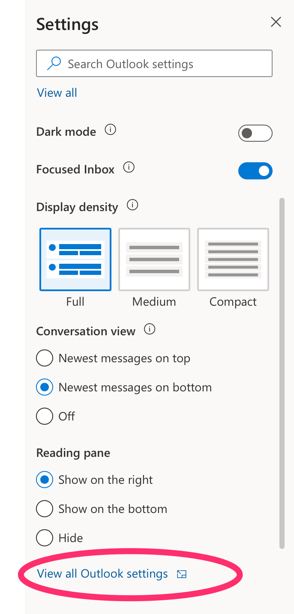Choose Compact display density
This screenshot has width=294, height=614.
pyautogui.click(x=233, y=259)
